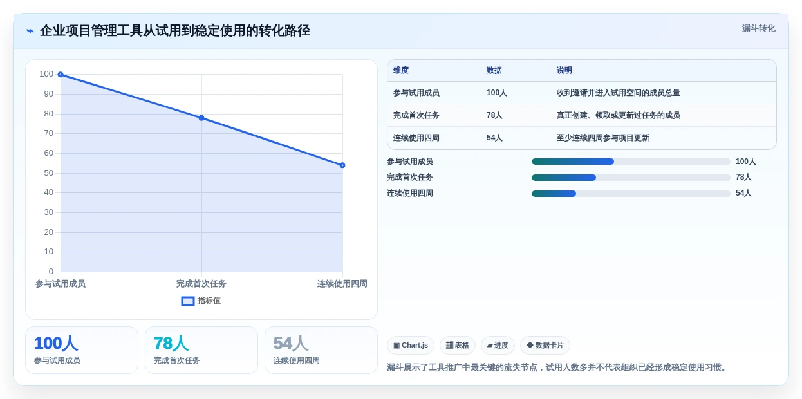Select the chart data point at 100
The image size is (802, 399).
tap(61, 75)
